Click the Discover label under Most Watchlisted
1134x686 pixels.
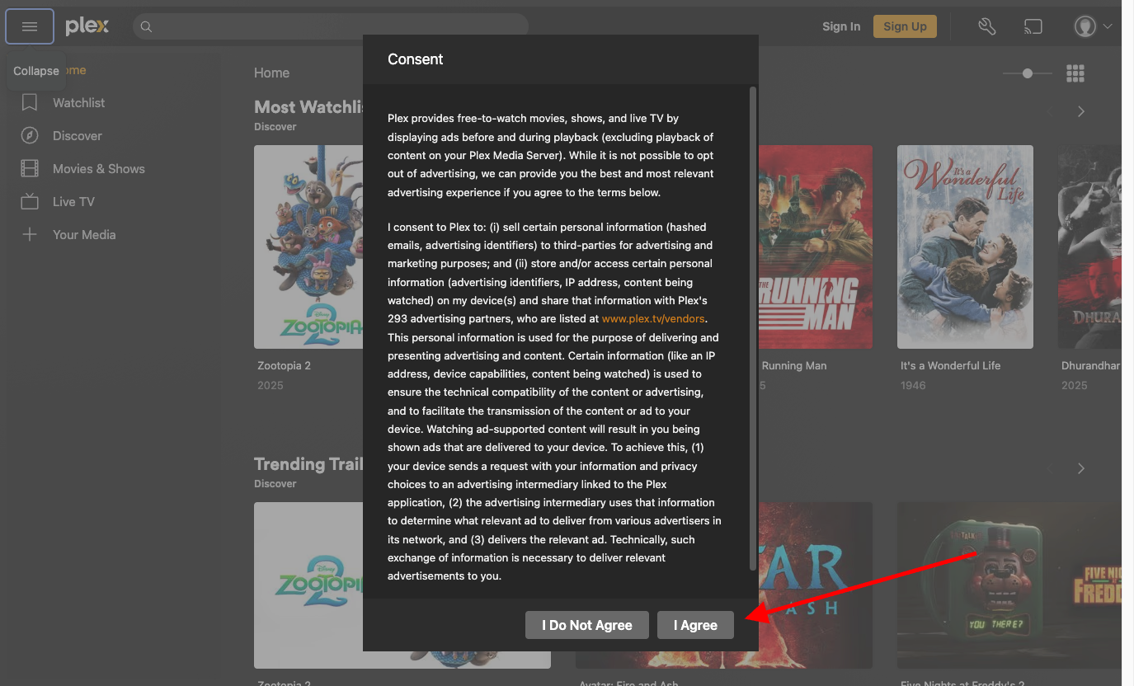click(275, 126)
